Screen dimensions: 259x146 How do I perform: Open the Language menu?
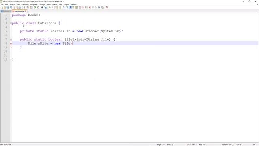(34, 4)
